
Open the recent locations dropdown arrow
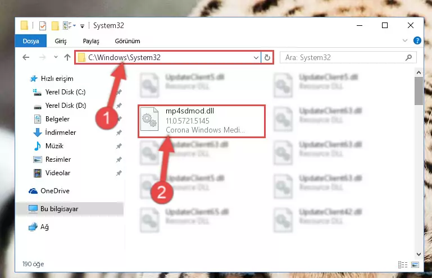[56, 57]
